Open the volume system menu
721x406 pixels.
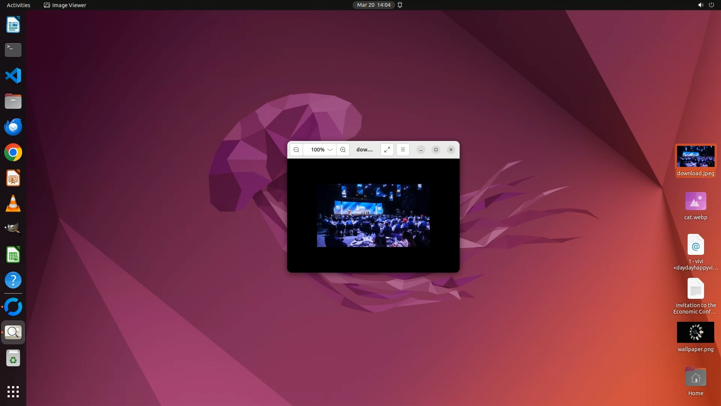tap(700, 5)
